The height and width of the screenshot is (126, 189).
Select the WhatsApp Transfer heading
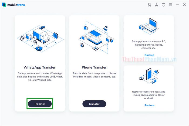coord(39,67)
